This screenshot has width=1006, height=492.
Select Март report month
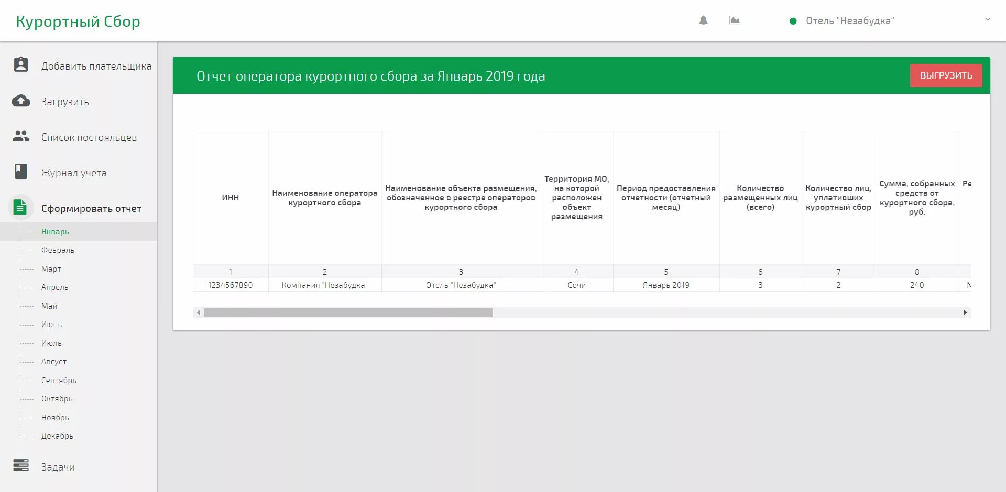51,269
